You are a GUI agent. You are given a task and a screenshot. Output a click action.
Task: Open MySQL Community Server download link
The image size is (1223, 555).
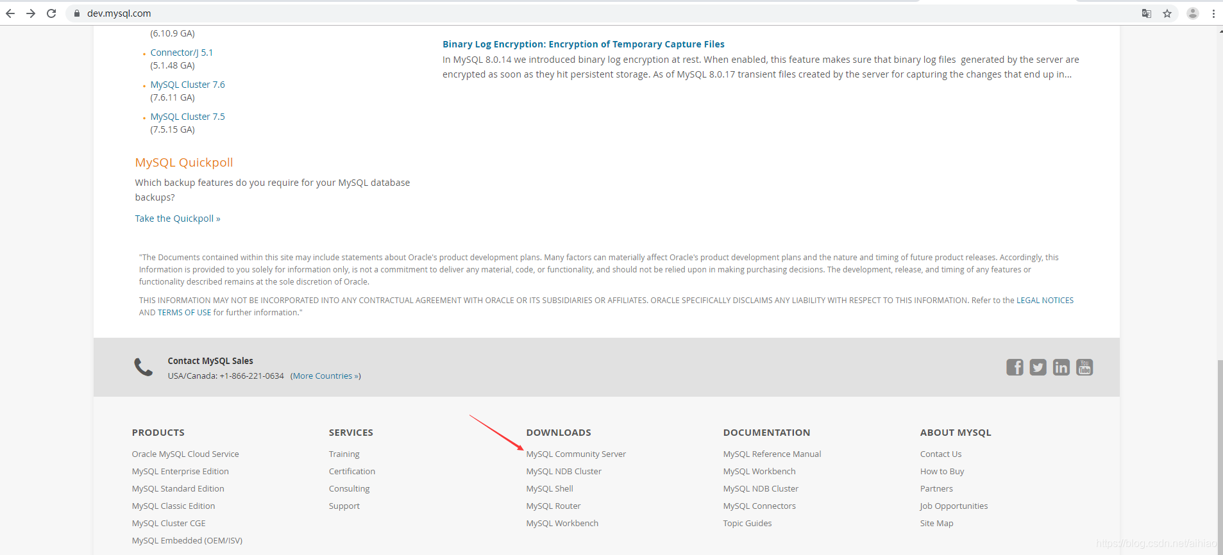click(576, 454)
